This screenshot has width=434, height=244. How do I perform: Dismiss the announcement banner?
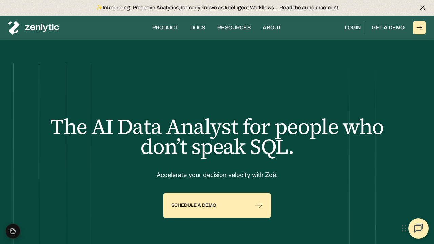422,8
